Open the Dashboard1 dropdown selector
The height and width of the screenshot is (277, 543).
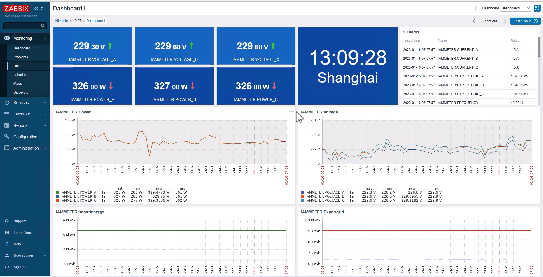point(515,8)
